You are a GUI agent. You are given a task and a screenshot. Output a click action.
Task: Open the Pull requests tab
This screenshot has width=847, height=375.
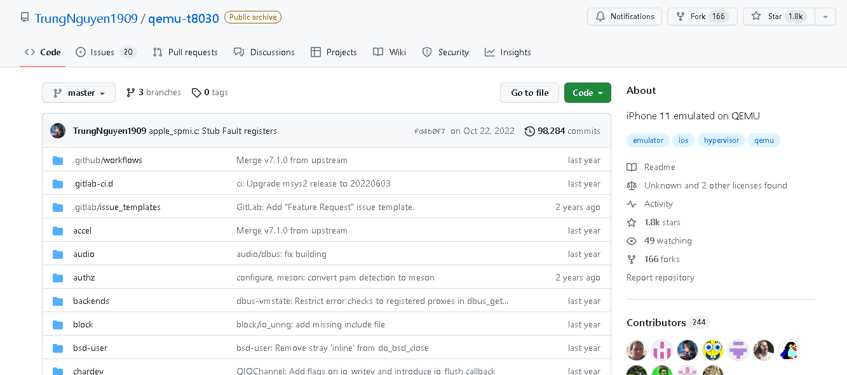[186, 52]
